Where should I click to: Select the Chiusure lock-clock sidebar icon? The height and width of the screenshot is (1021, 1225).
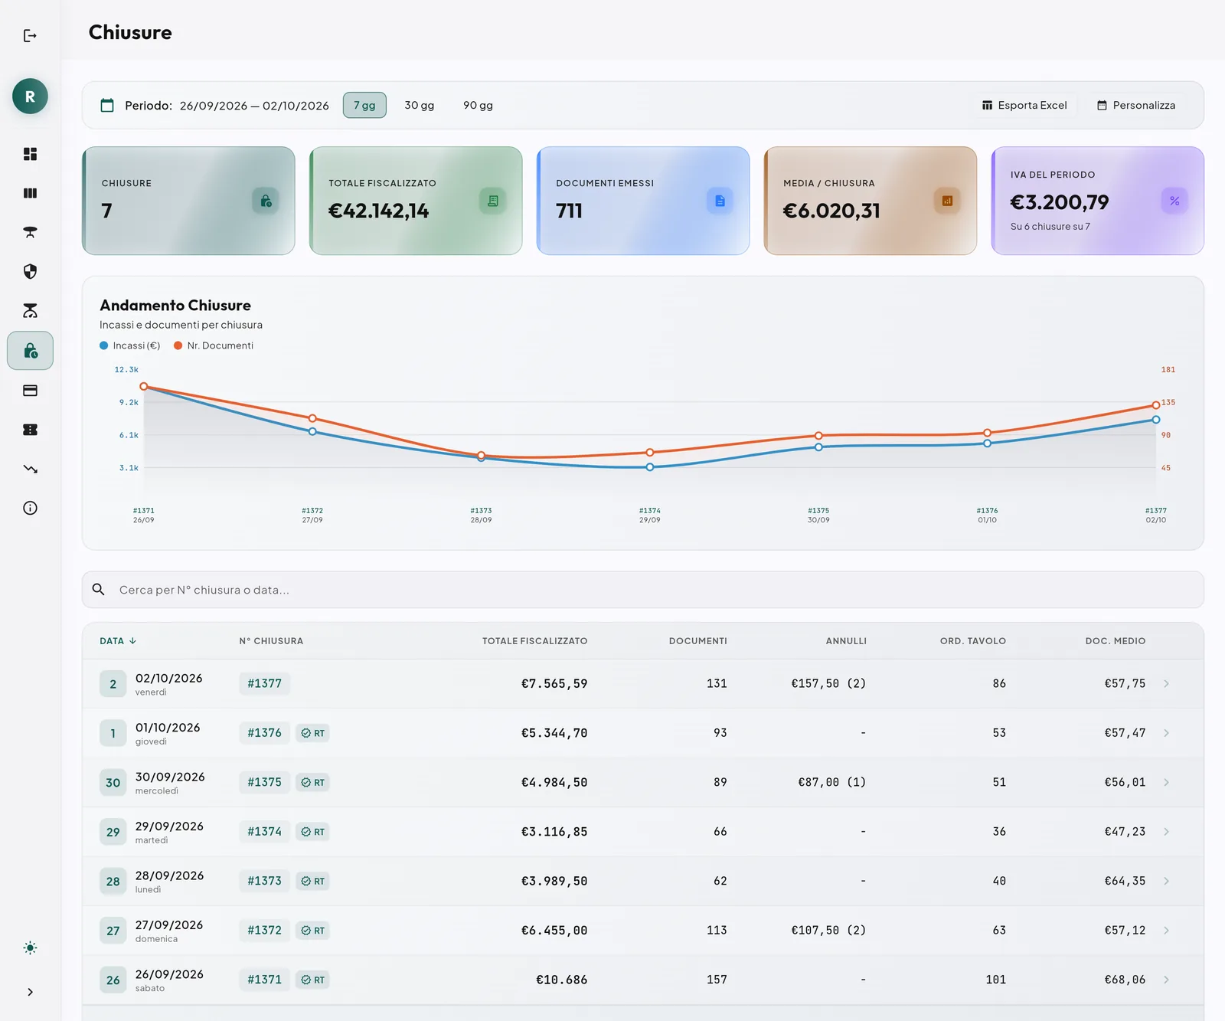[x=30, y=351]
